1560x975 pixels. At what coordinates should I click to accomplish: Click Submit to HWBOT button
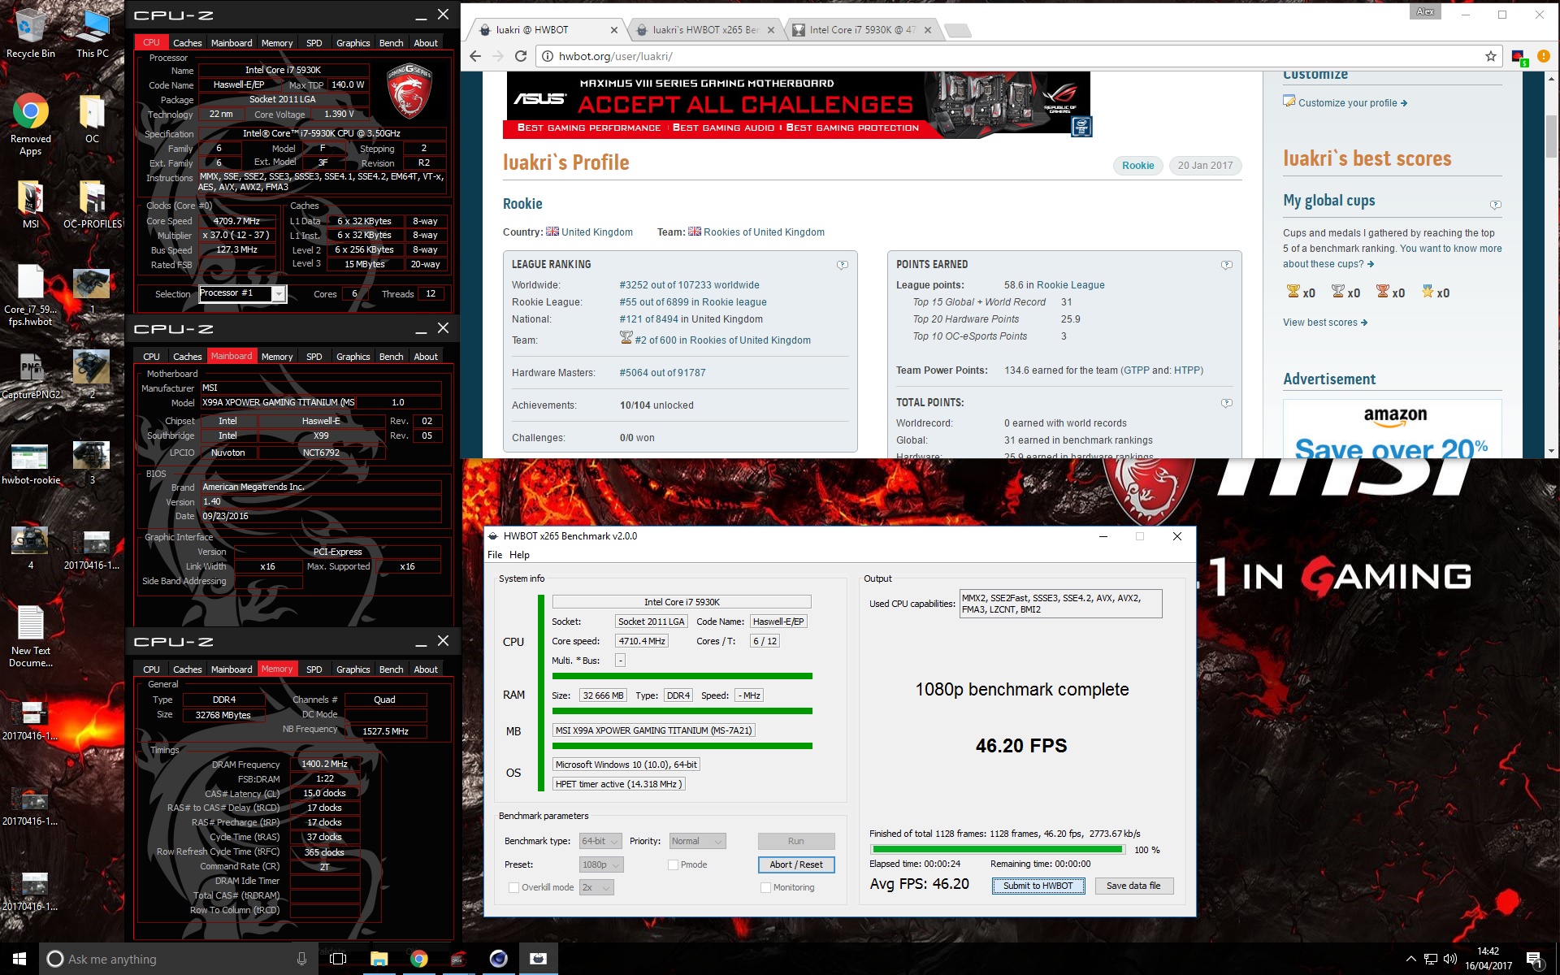click(1038, 886)
